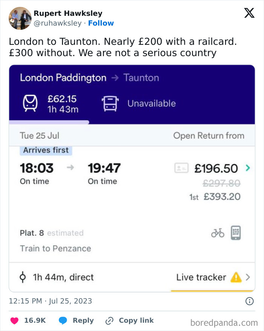
Task: Select the 1st class £393.20 fare
Action: pos(215,197)
